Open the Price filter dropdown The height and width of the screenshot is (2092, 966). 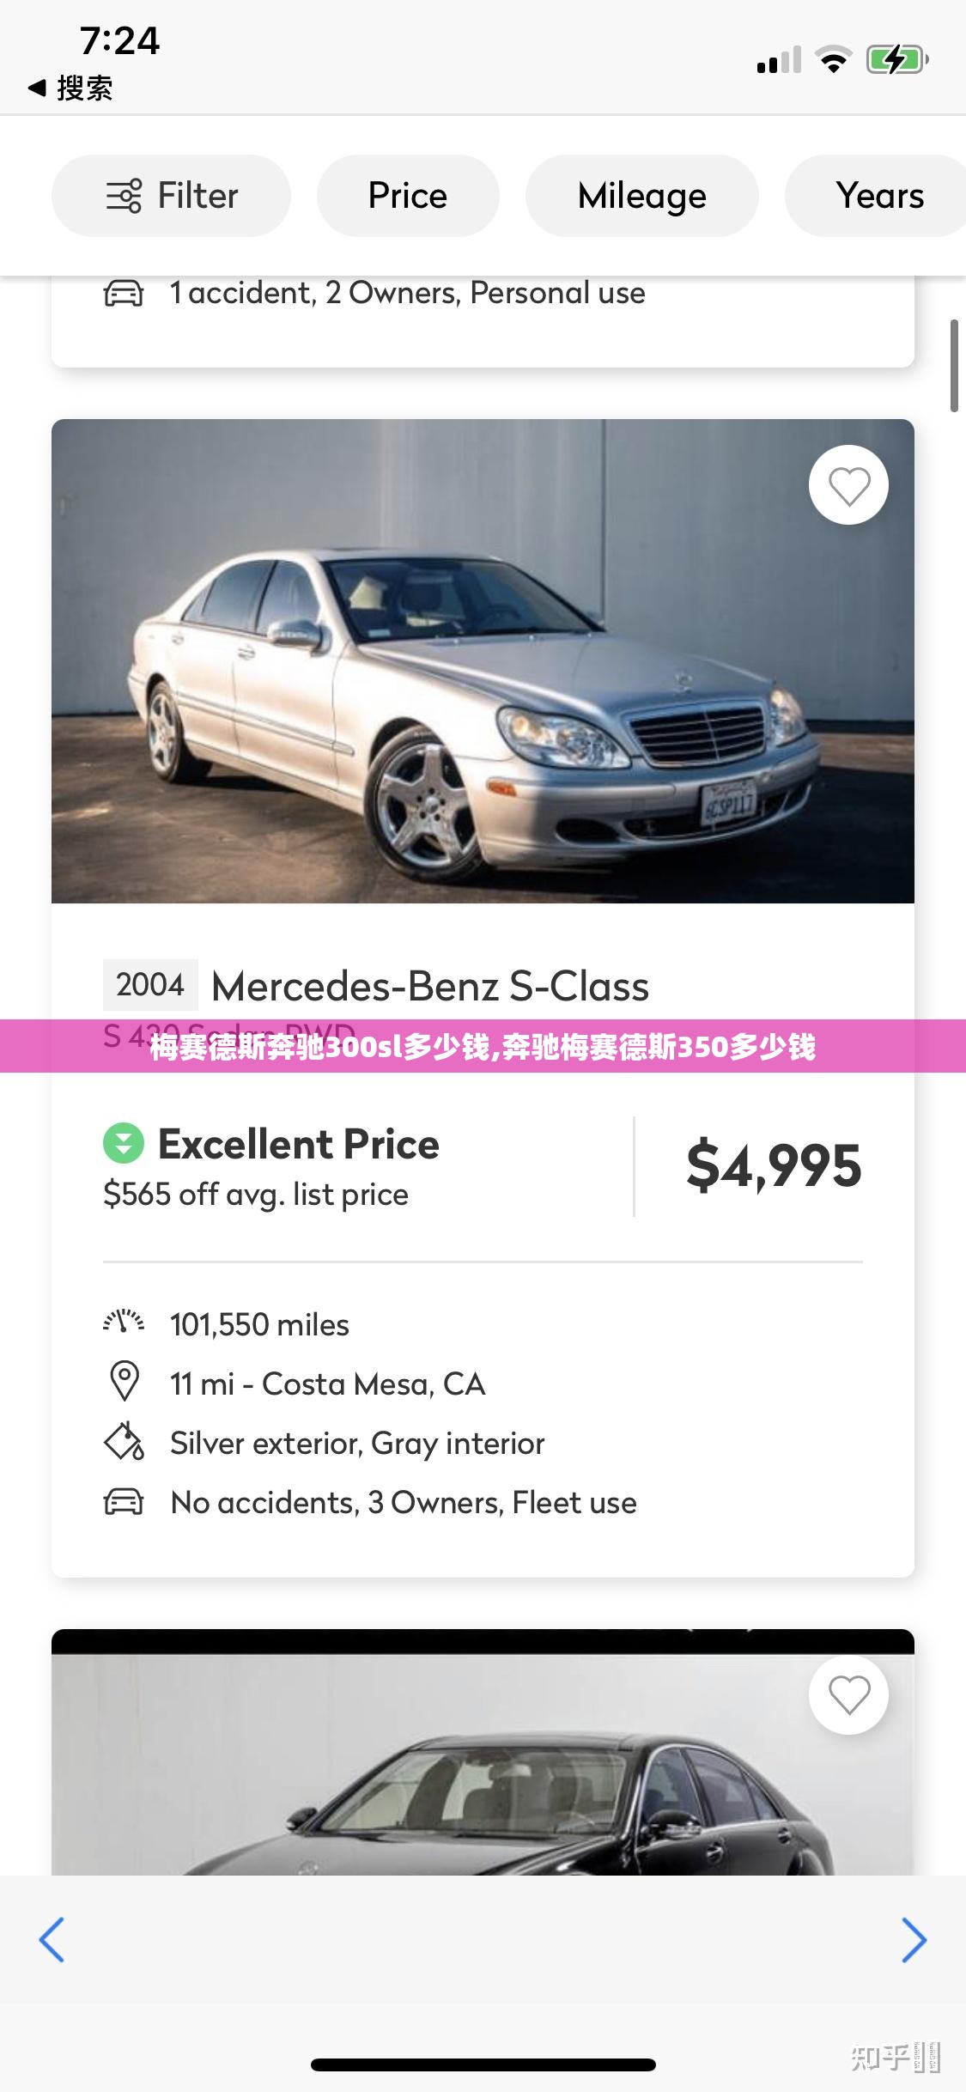pos(408,196)
